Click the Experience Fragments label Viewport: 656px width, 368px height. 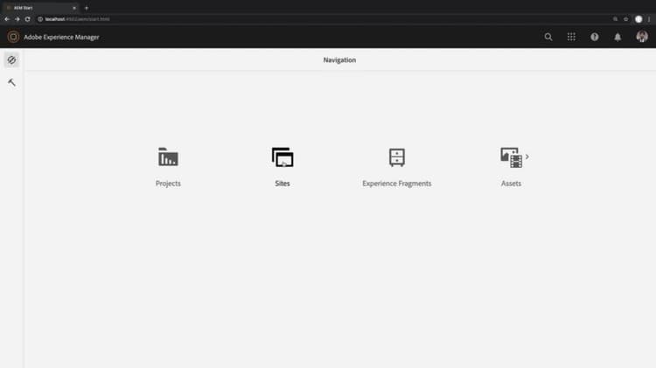click(x=396, y=184)
